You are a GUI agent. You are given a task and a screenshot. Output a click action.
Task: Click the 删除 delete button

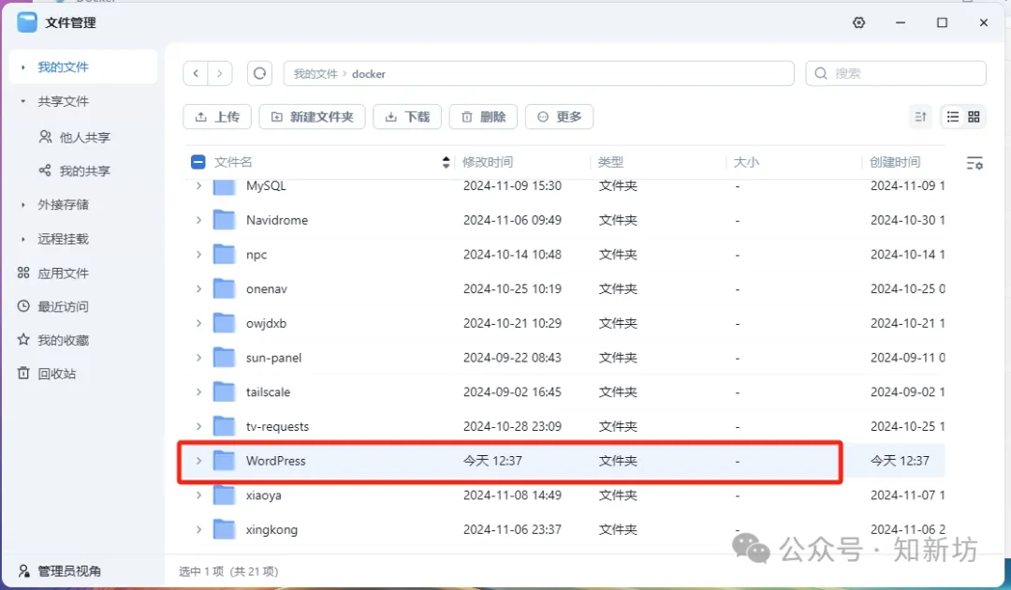483,117
